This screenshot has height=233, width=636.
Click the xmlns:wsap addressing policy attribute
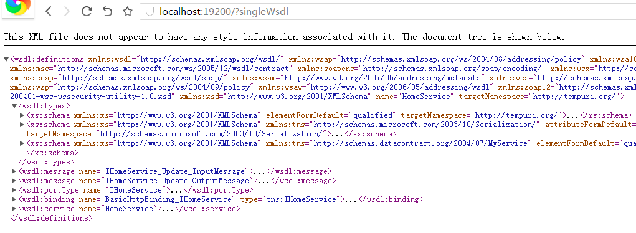tap(437, 59)
